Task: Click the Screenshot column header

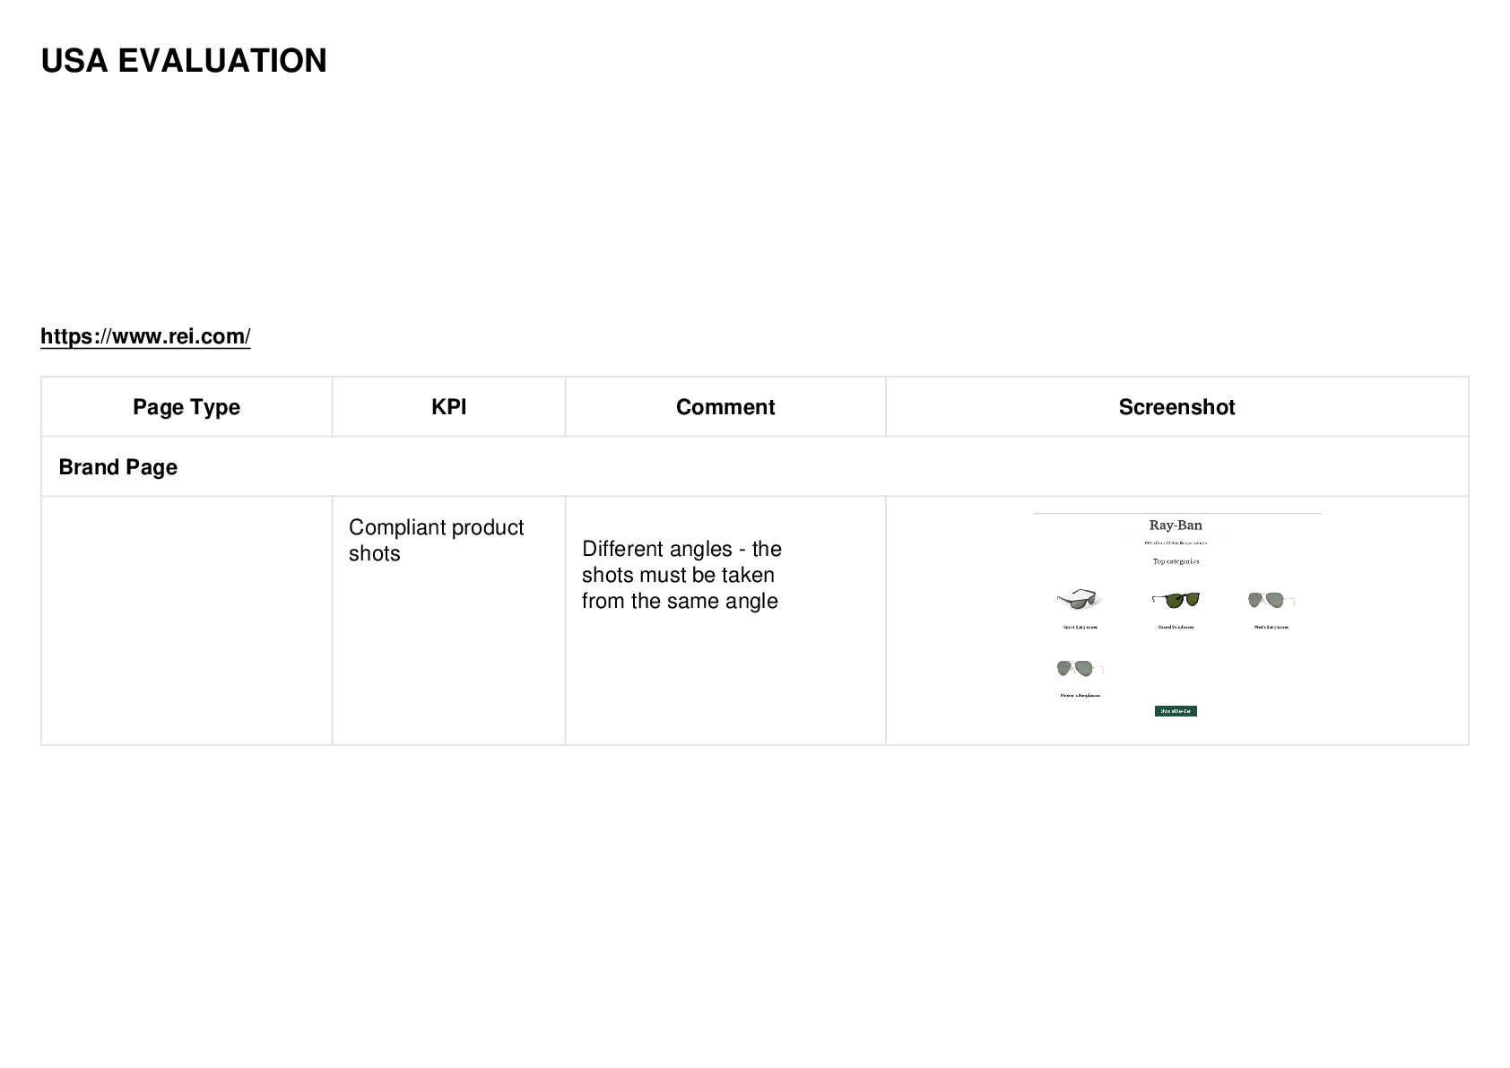Action: pos(1176,407)
